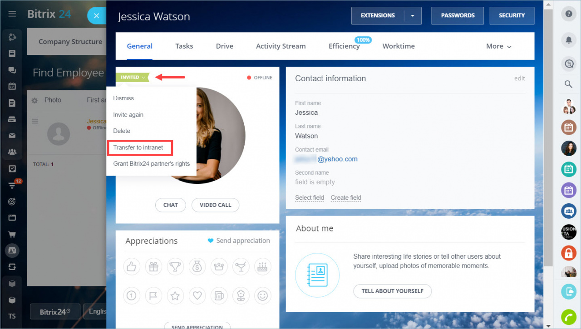Select the thumbs up appreciation icon
Viewport: 581px width, 329px height.
click(132, 267)
